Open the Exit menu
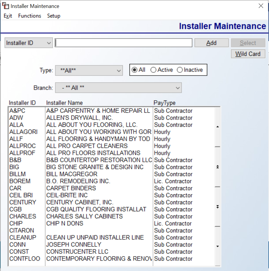 tap(8, 16)
